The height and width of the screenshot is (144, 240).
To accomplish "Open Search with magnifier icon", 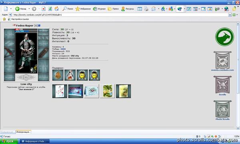I will (x=68, y=9).
